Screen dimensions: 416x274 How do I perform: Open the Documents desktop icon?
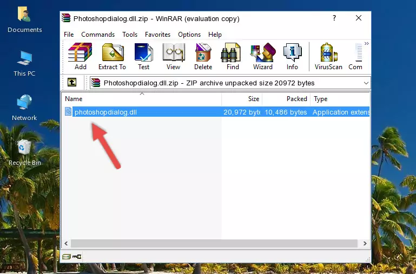click(24, 20)
